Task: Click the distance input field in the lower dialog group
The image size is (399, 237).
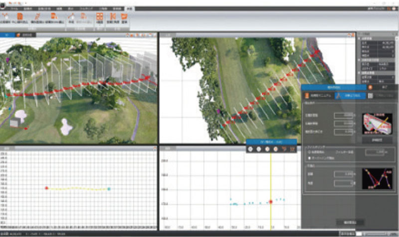Action: pyautogui.click(x=344, y=174)
